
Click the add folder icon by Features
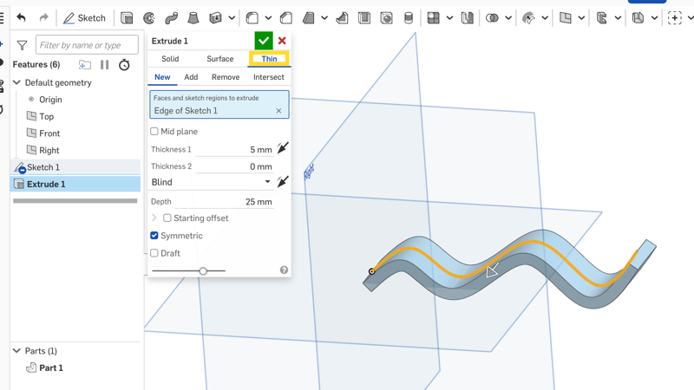[84, 65]
